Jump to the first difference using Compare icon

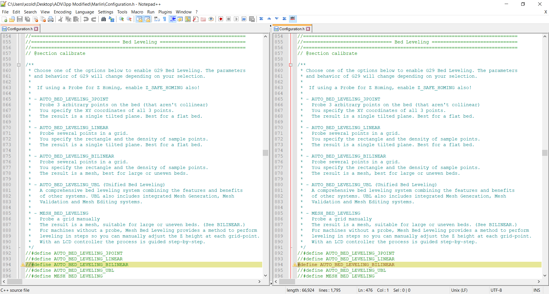click(x=261, y=19)
